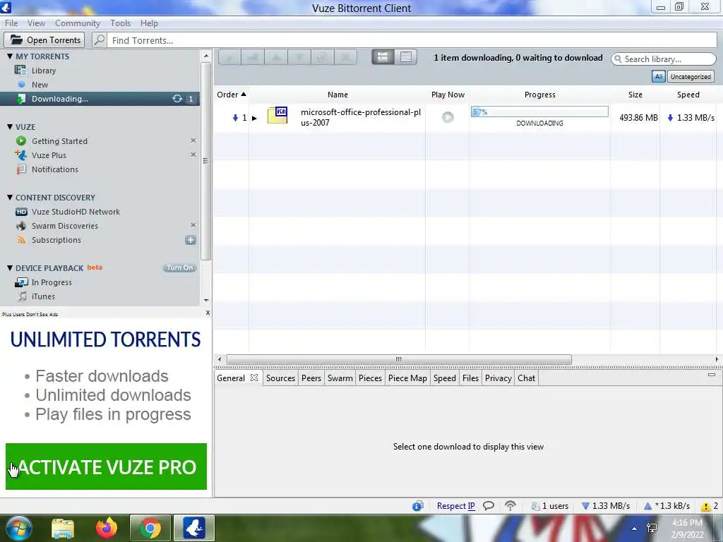The height and width of the screenshot is (542, 723).
Task: Click the move down toolbar arrow
Action: [299, 57]
